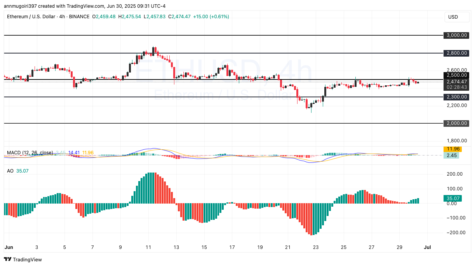Click the TradingView logo at bottom left

point(23,259)
